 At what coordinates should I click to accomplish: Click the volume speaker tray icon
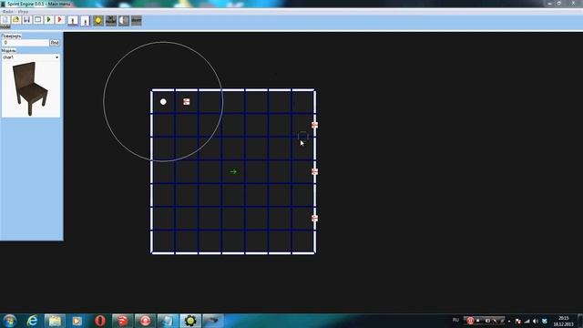tap(536, 322)
